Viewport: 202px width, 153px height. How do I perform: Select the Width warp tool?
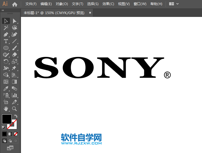(x=6, y=68)
